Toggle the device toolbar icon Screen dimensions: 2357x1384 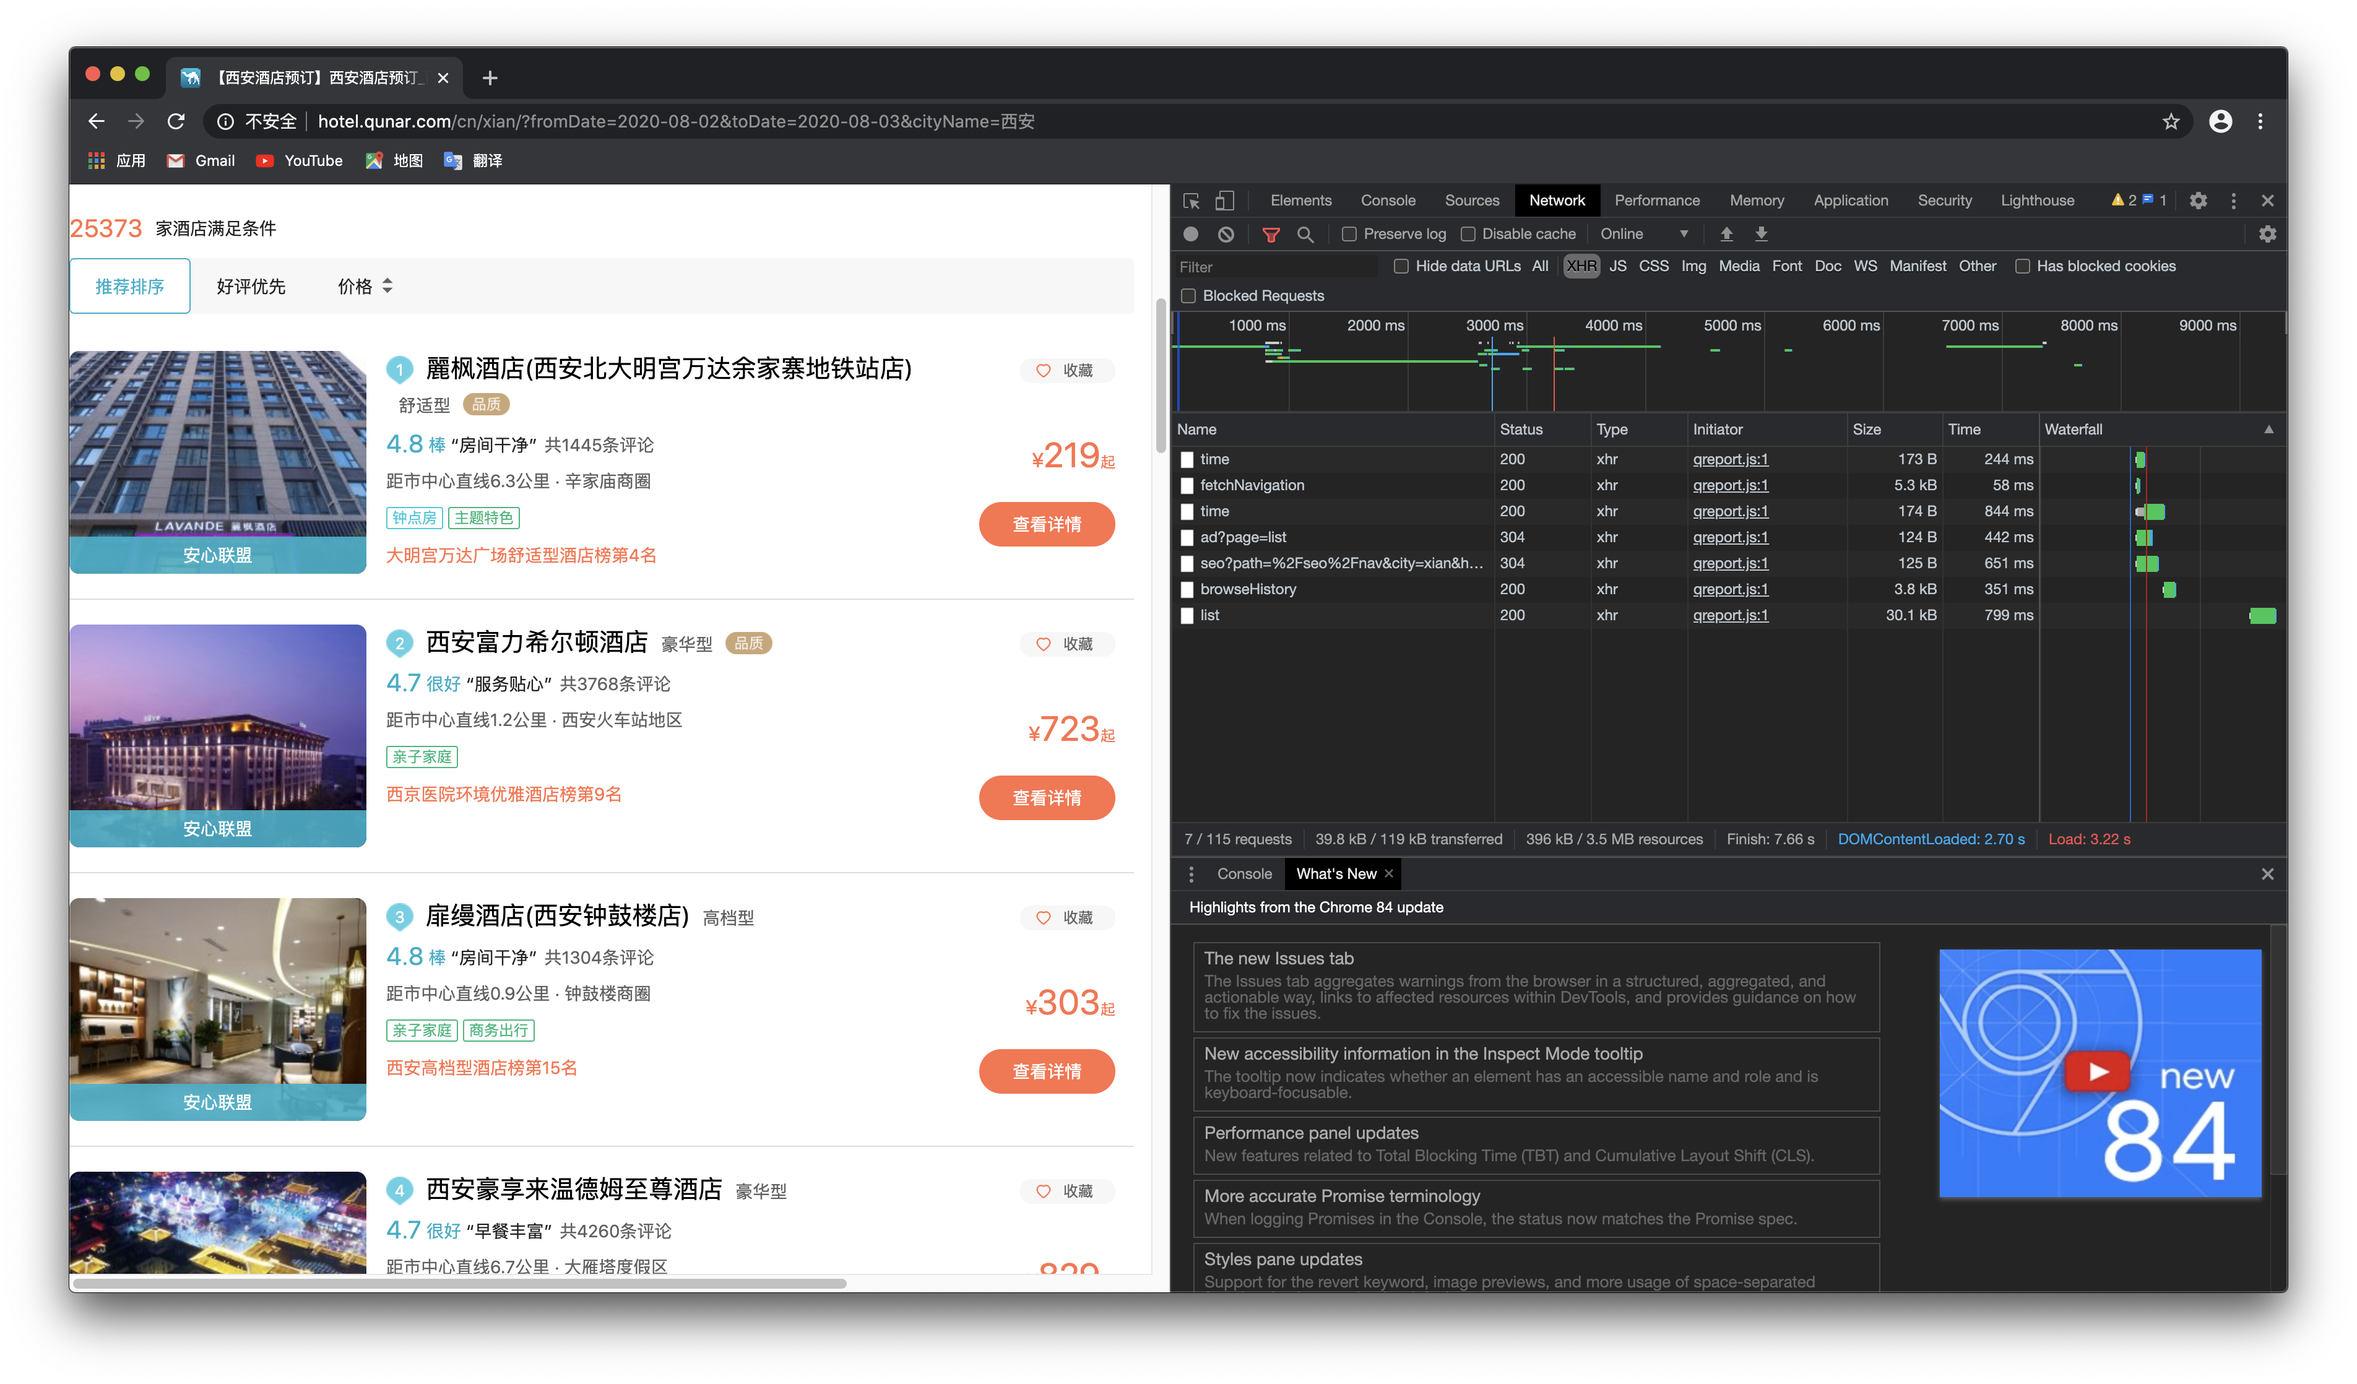tap(1224, 201)
